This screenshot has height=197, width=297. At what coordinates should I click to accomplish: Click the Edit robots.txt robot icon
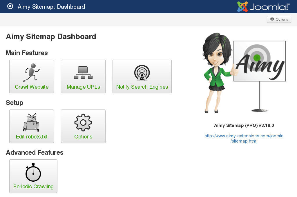[31, 122]
